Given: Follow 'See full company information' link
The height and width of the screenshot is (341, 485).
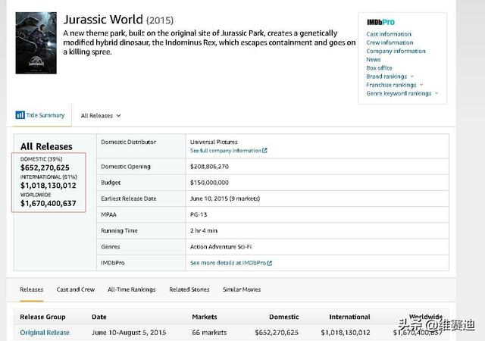Looking at the screenshot, I should [x=226, y=151].
